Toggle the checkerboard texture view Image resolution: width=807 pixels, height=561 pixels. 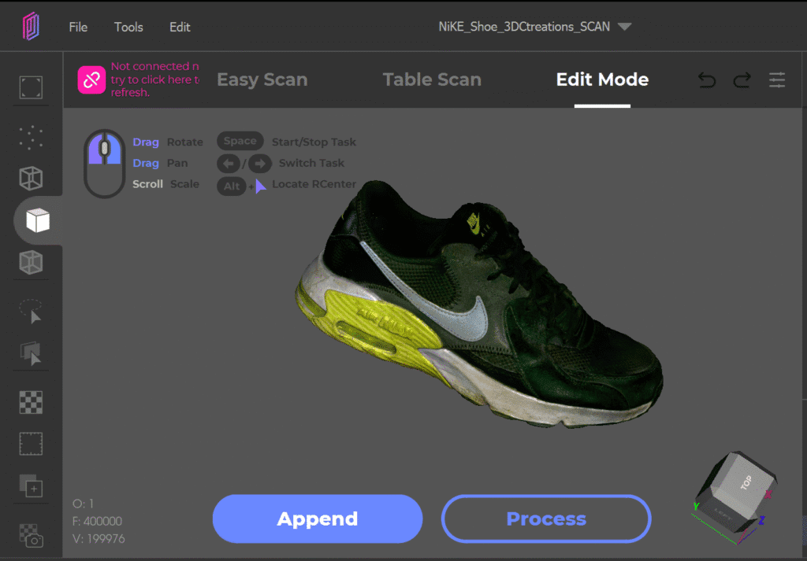click(x=31, y=402)
